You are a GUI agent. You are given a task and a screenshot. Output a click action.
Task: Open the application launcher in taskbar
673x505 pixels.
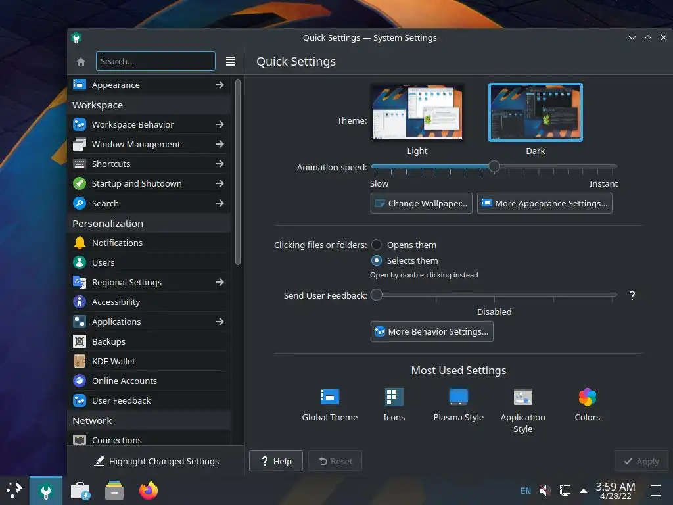click(x=14, y=491)
